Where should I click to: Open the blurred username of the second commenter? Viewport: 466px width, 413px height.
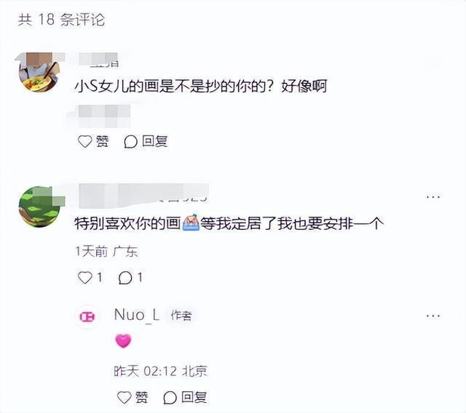[144, 196]
